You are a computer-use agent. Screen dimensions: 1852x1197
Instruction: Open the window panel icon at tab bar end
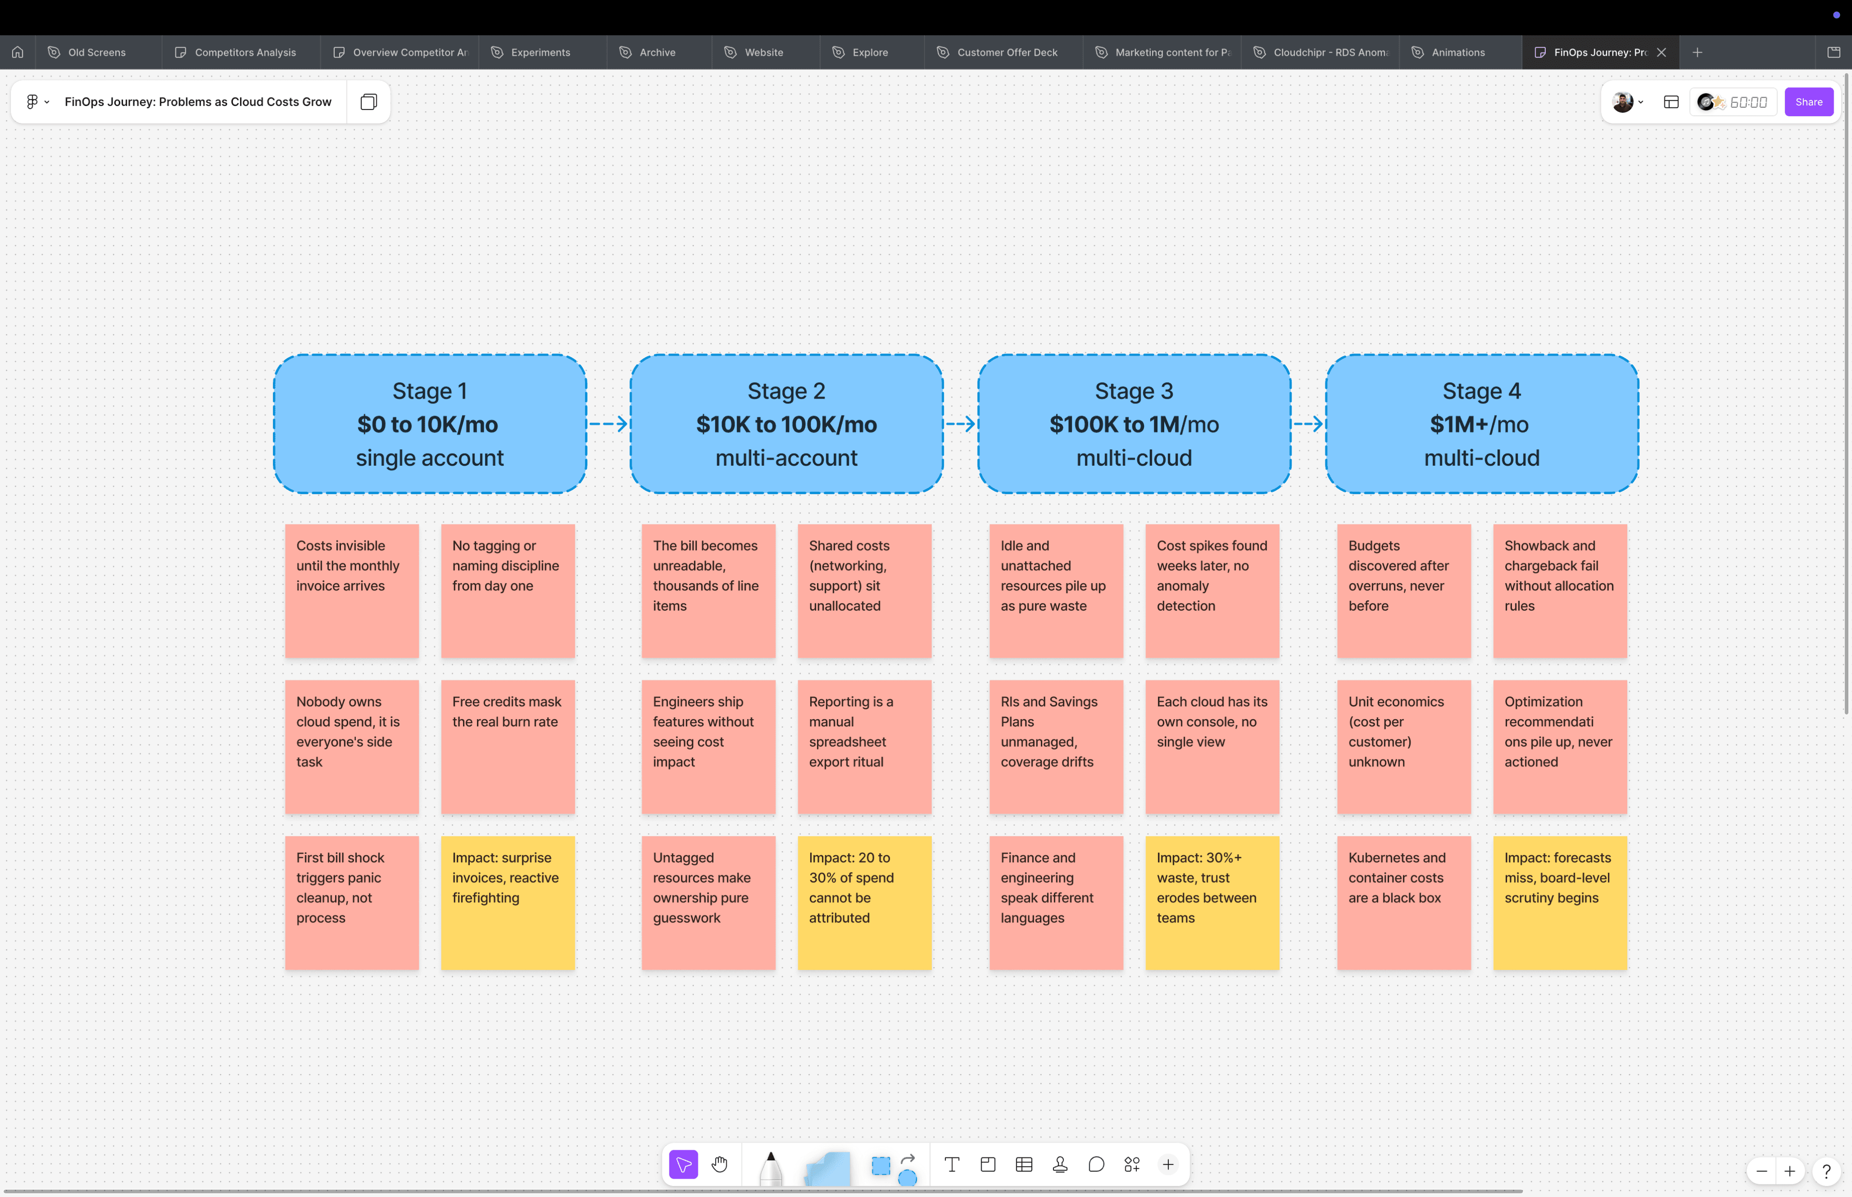(x=1833, y=52)
